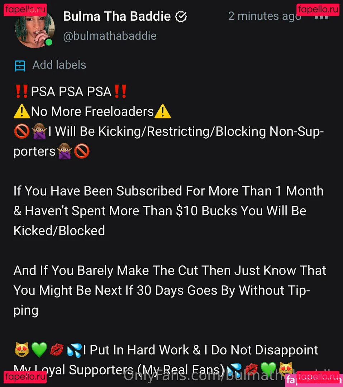Open the "2 minutes ago" timestamp
Viewport: 343px width, 387px height.
(x=265, y=16)
